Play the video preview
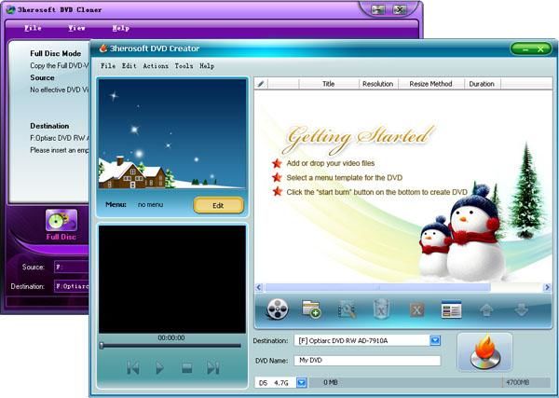 coord(159,367)
